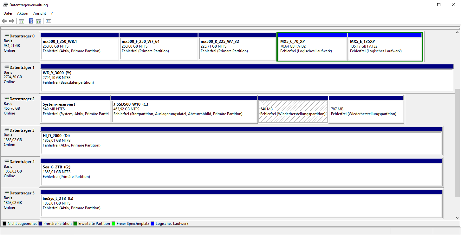Click the Freier Speicherplatz light green swatch

point(114,224)
